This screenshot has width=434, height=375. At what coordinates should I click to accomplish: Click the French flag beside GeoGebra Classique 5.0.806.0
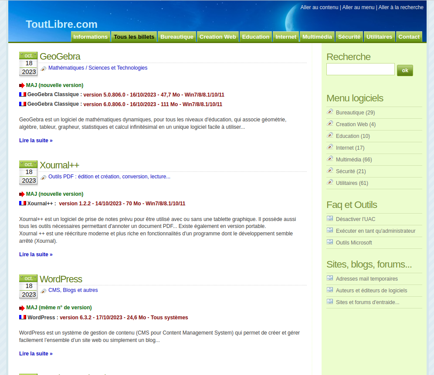tap(23, 94)
